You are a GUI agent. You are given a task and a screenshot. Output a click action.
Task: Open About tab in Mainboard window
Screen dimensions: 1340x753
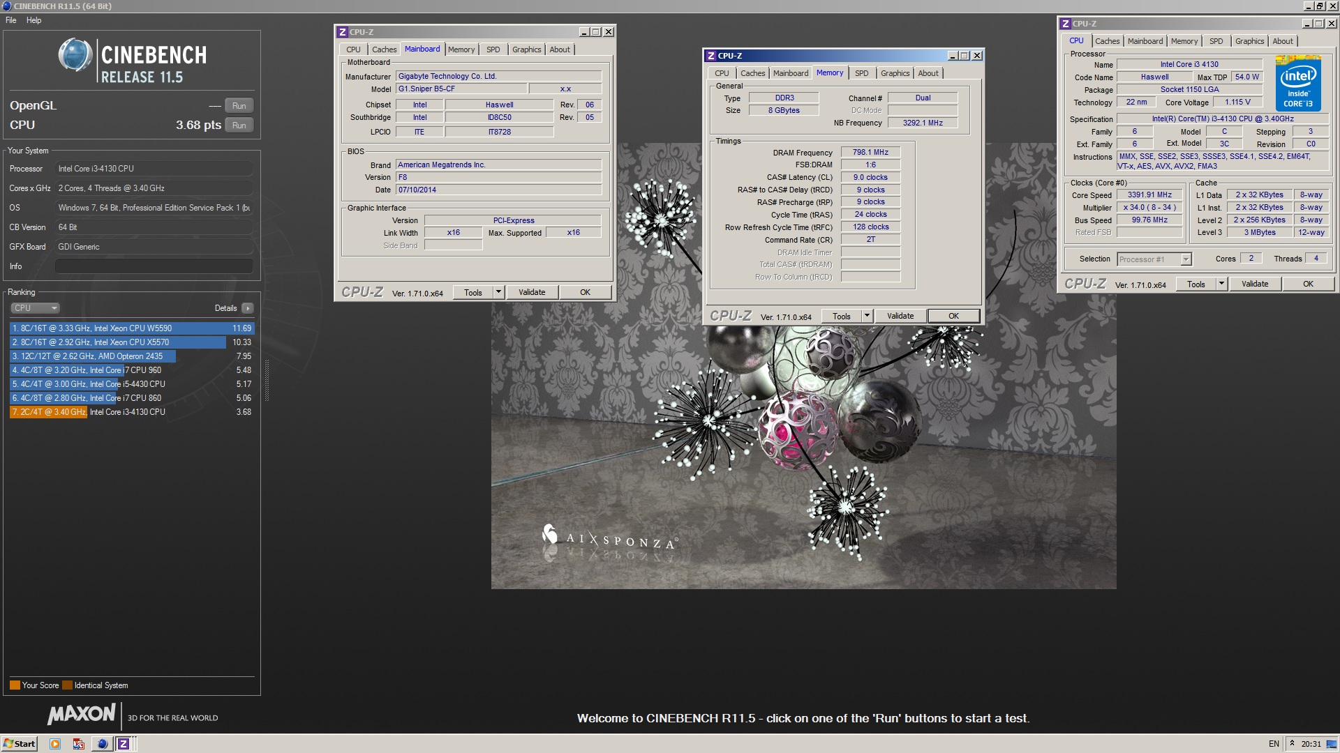click(x=560, y=50)
